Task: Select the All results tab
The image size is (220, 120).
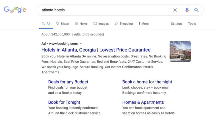Action: click(x=46, y=24)
